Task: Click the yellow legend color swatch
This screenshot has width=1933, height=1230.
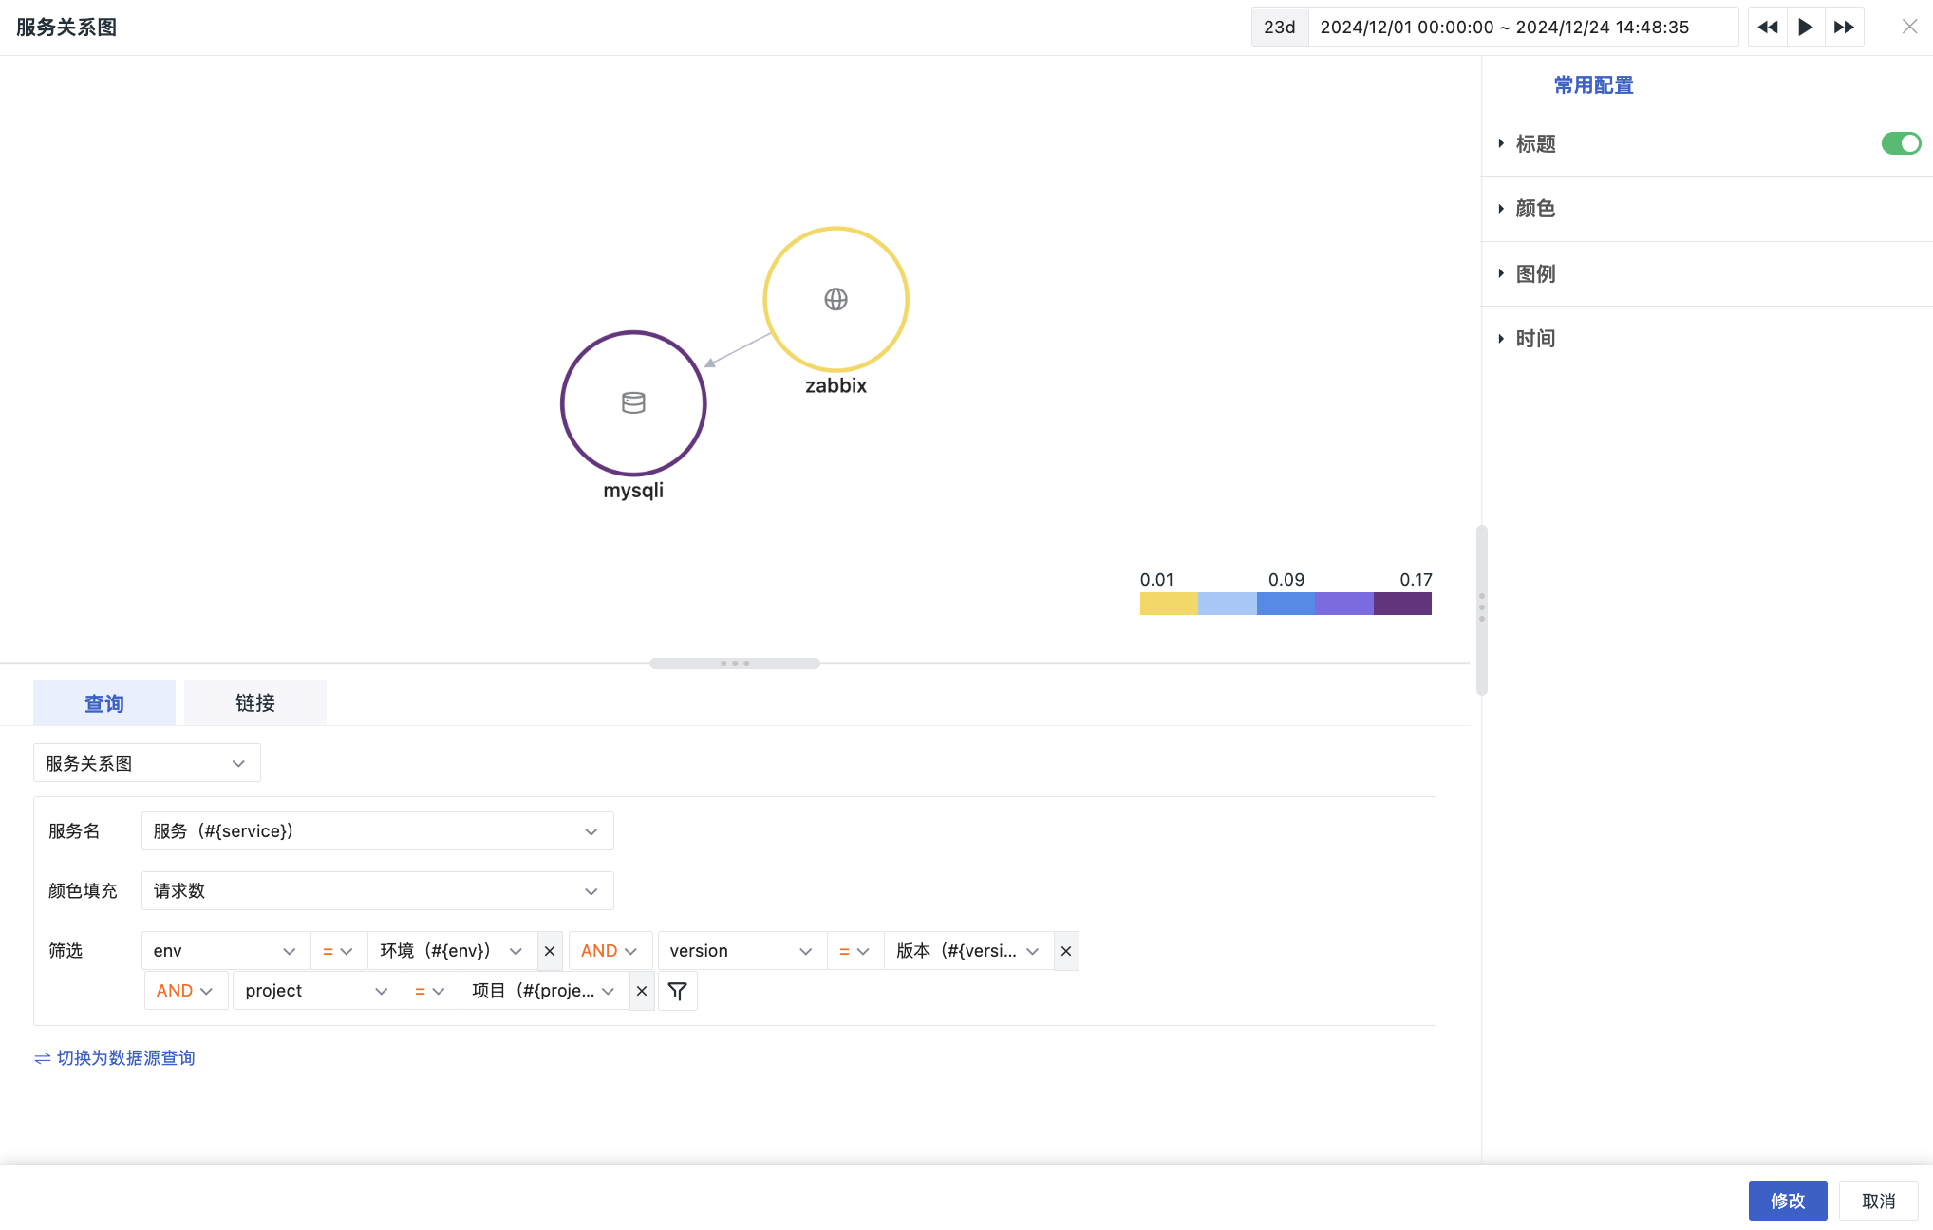Action: click(1169, 604)
